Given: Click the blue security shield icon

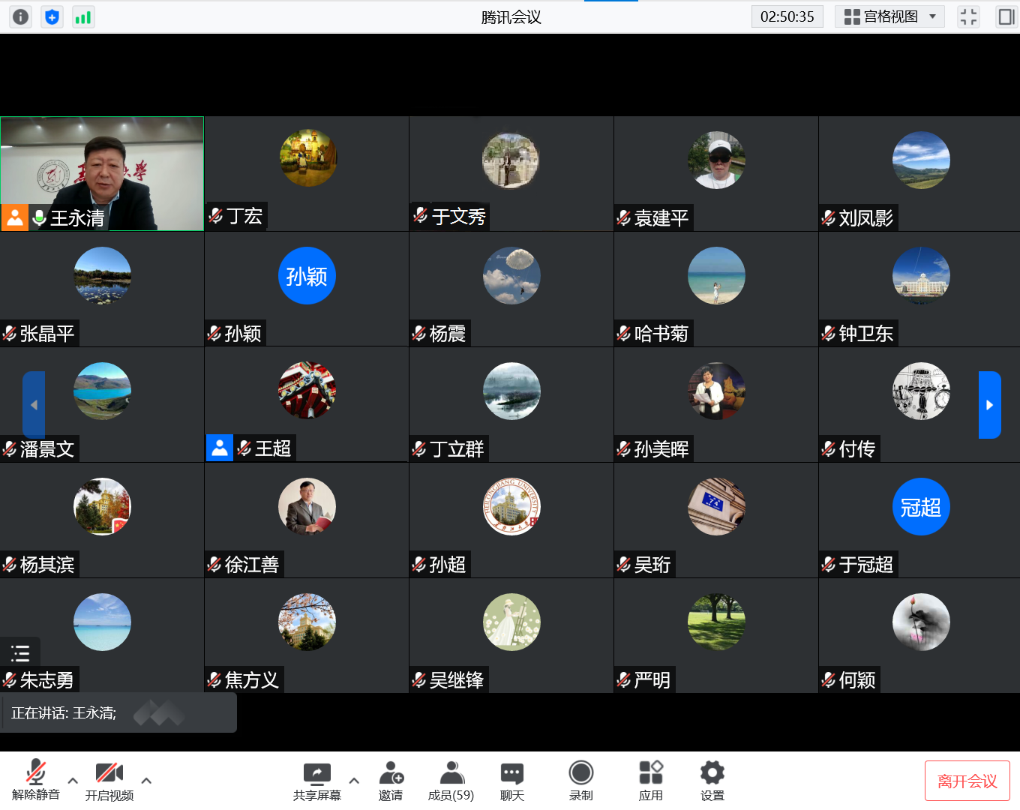Looking at the screenshot, I should coord(52,16).
